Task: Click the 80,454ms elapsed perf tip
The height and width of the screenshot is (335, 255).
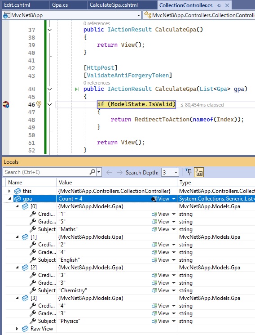Action: (202, 105)
